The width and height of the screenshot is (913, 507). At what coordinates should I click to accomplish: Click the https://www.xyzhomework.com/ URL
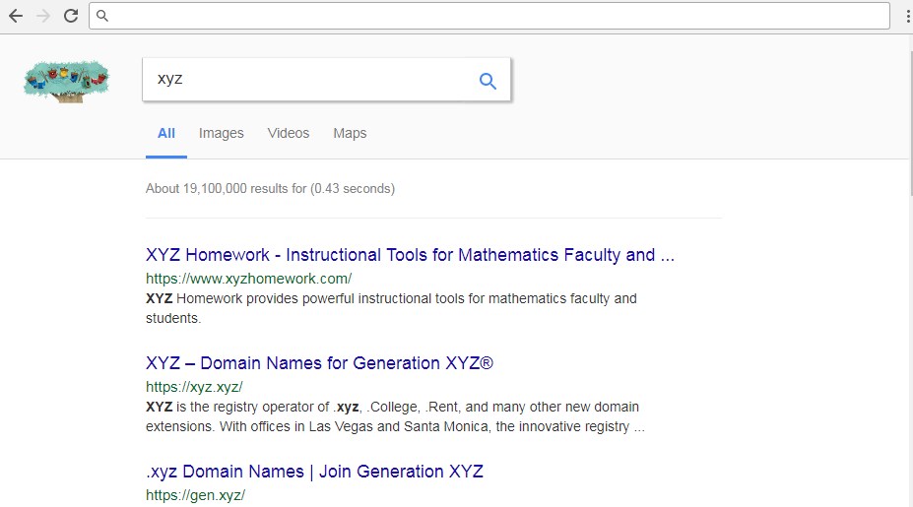pyautogui.click(x=248, y=279)
